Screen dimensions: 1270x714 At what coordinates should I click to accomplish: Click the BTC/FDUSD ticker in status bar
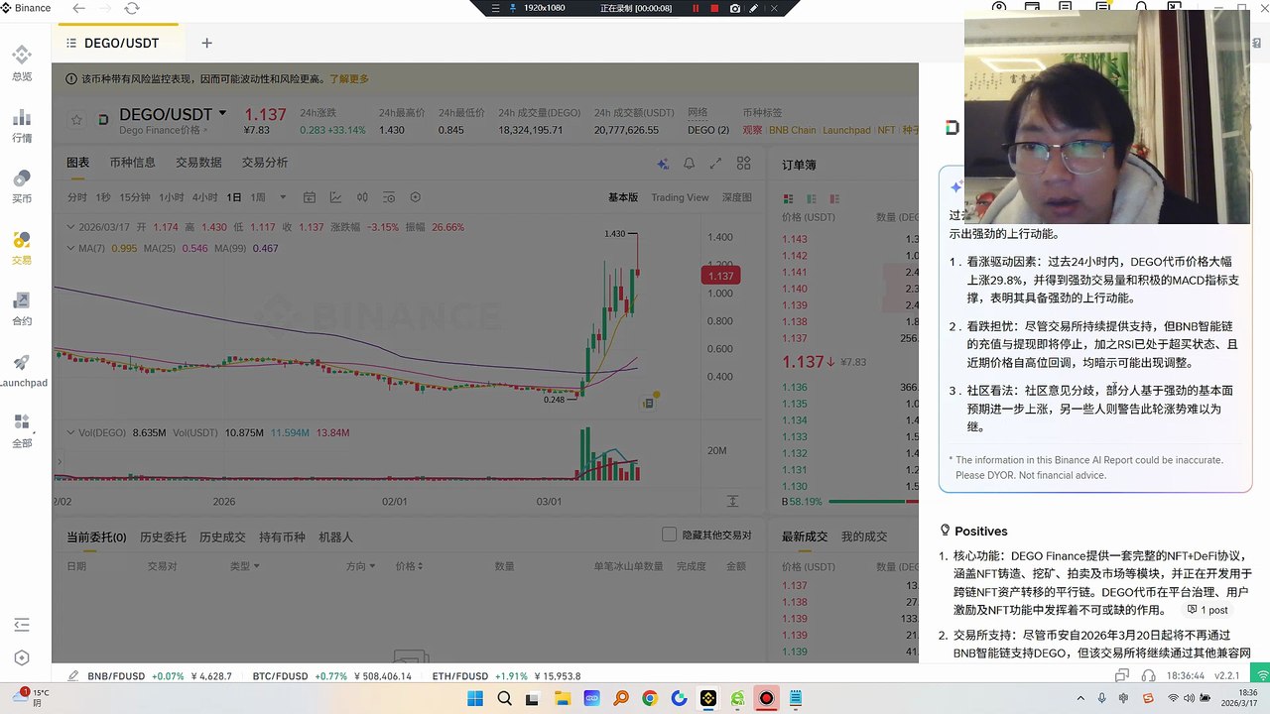[x=331, y=676]
